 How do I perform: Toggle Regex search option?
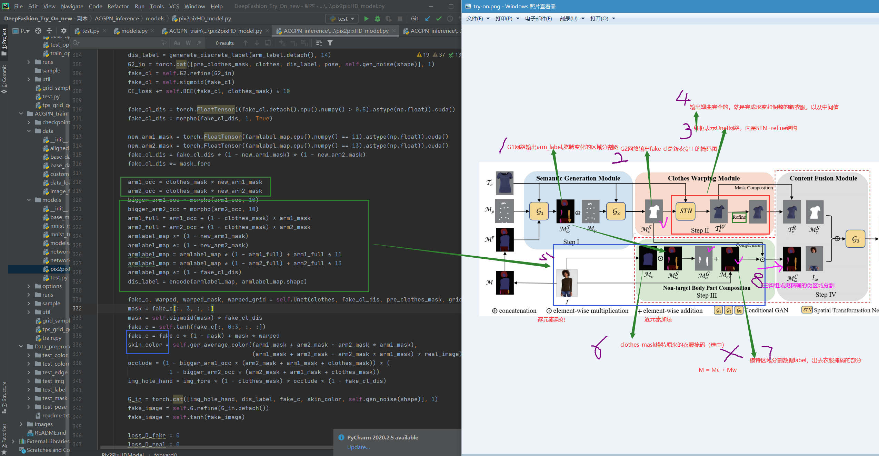[199, 43]
